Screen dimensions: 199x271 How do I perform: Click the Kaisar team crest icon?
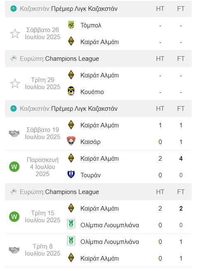click(x=71, y=141)
